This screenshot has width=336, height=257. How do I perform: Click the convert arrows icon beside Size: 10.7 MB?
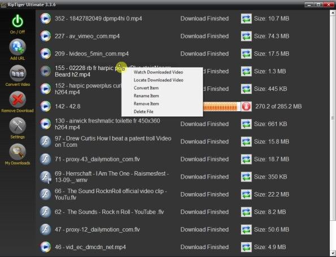tap(246, 19)
